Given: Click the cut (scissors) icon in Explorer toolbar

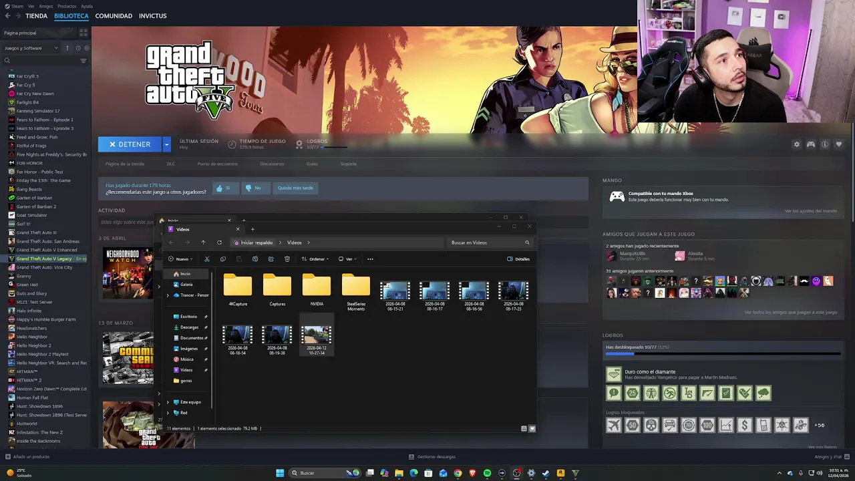Looking at the screenshot, I should pos(207,259).
